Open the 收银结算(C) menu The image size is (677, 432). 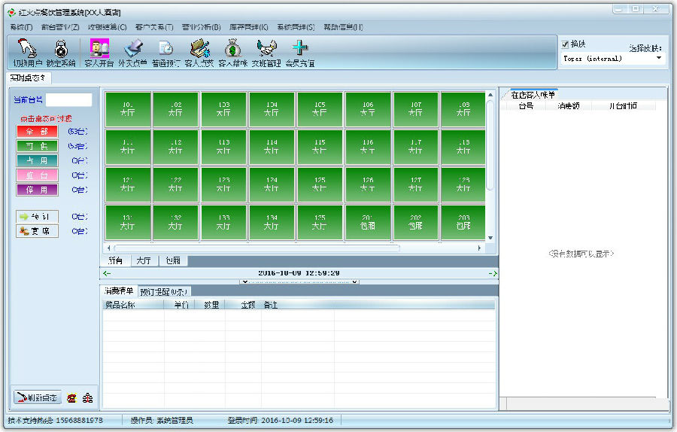[x=108, y=27]
